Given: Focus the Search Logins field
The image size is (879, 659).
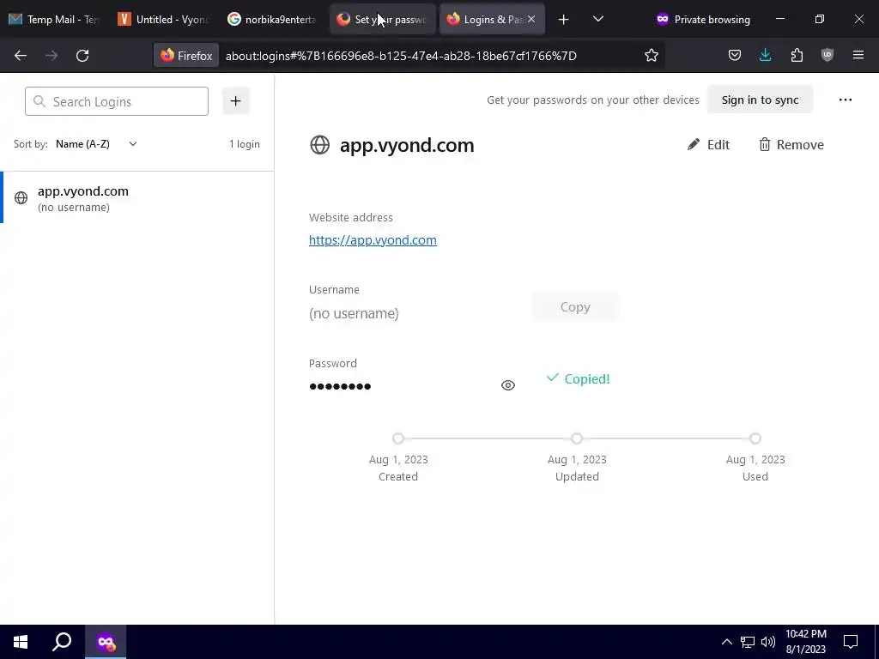Looking at the screenshot, I should pyautogui.click(x=117, y=101).
